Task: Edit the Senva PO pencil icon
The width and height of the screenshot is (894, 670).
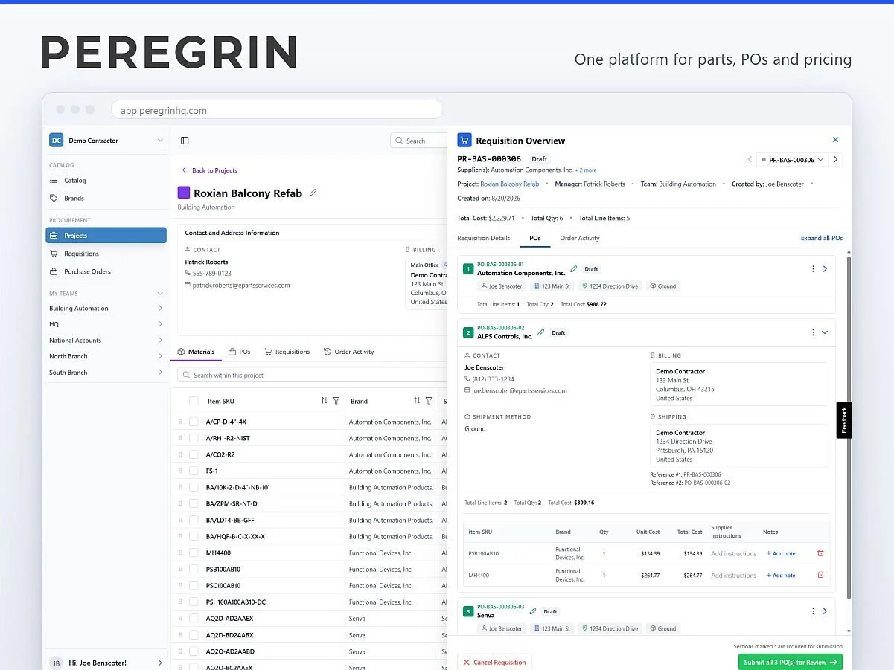Action: pos(533,611)
